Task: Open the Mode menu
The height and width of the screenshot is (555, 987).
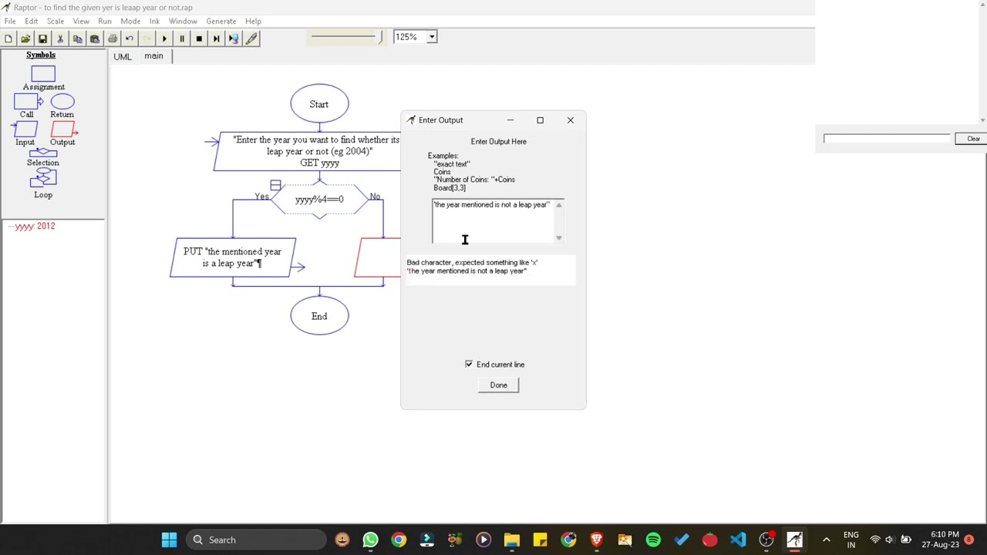Action: coord(130,21)
